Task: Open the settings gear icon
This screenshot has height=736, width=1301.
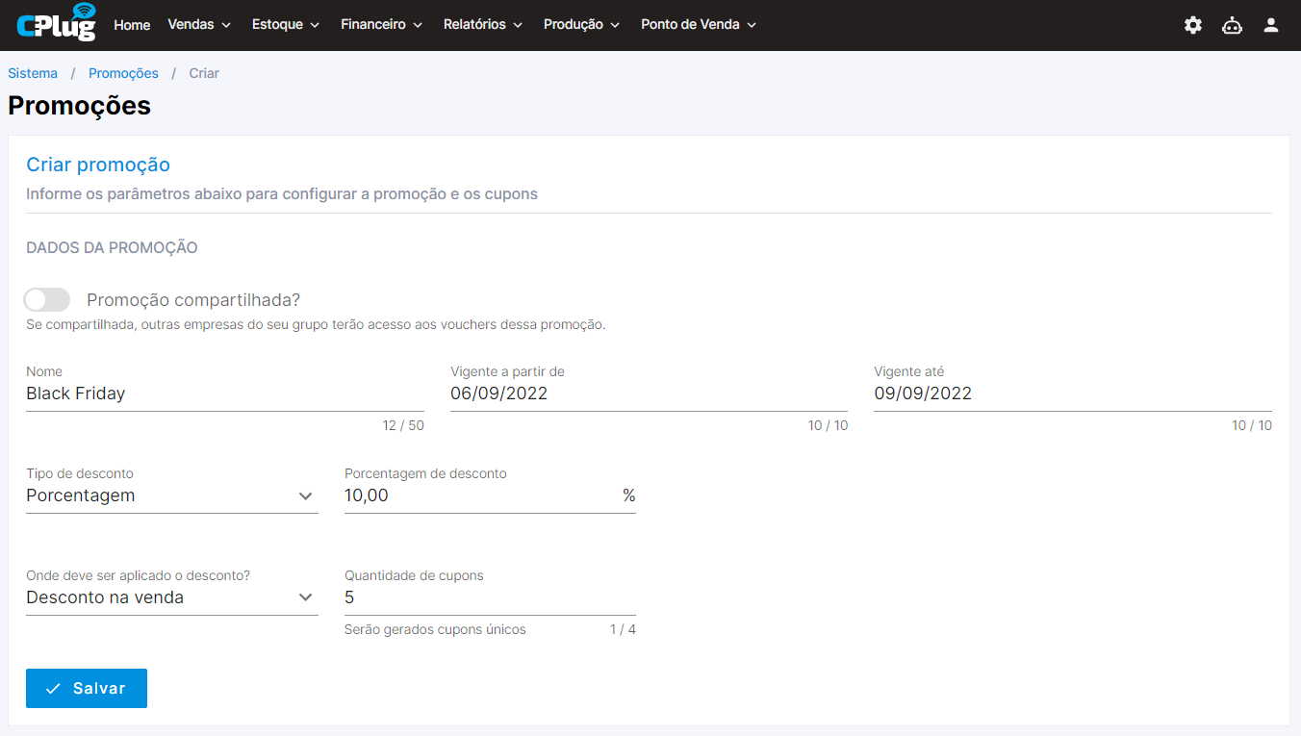Action: (x=1193, y=25)
